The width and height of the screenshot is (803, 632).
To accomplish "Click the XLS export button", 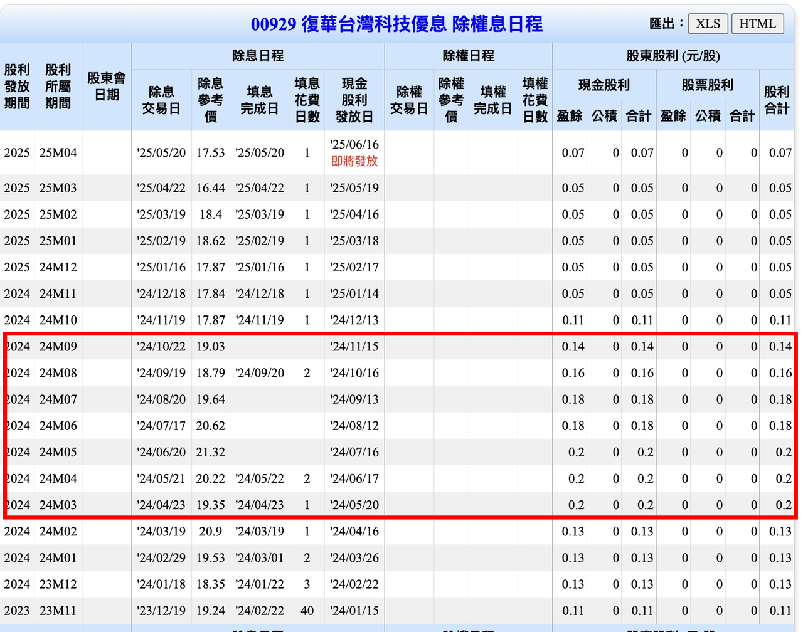I will coord(708,24).
